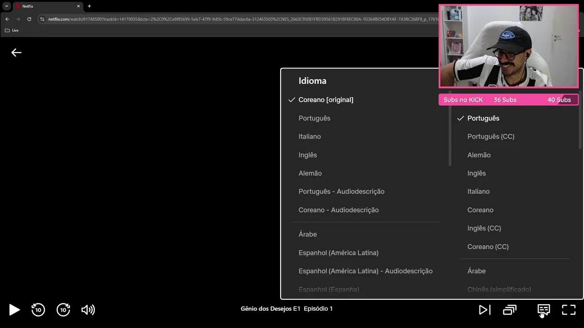
Task: Rewind 10 seconds with the replay icon
Action: click(38, 310)
